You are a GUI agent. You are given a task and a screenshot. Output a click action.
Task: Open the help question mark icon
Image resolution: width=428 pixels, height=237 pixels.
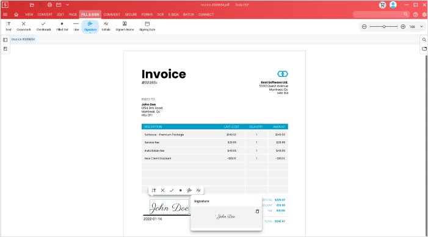[x=415, y=15]
